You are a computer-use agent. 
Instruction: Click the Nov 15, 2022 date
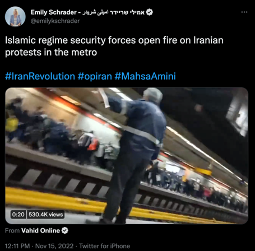coord(54,246)
